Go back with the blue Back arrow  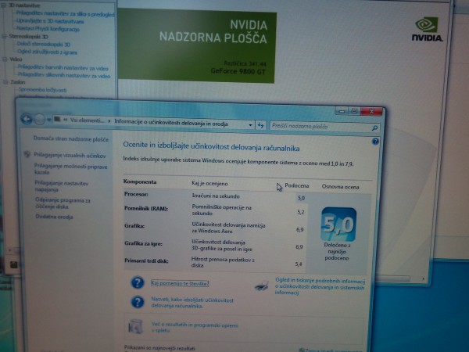pos(27,119)
